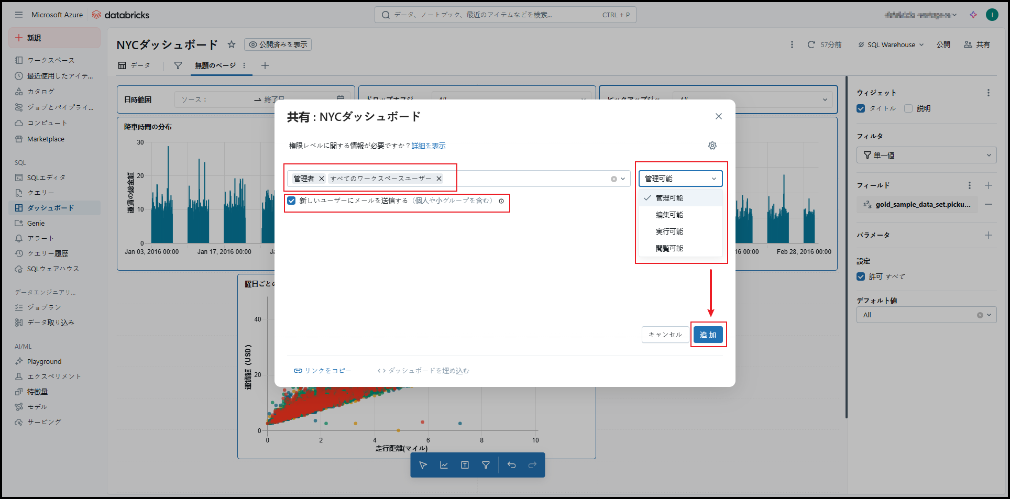Click the 新規 button in sidebar

click(x=54, y=38)
